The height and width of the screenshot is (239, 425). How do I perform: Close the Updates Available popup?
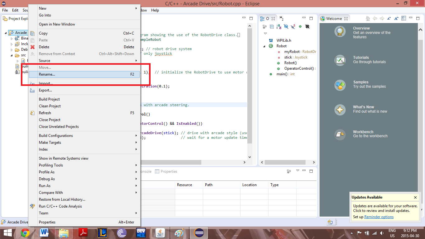point(415,197)
